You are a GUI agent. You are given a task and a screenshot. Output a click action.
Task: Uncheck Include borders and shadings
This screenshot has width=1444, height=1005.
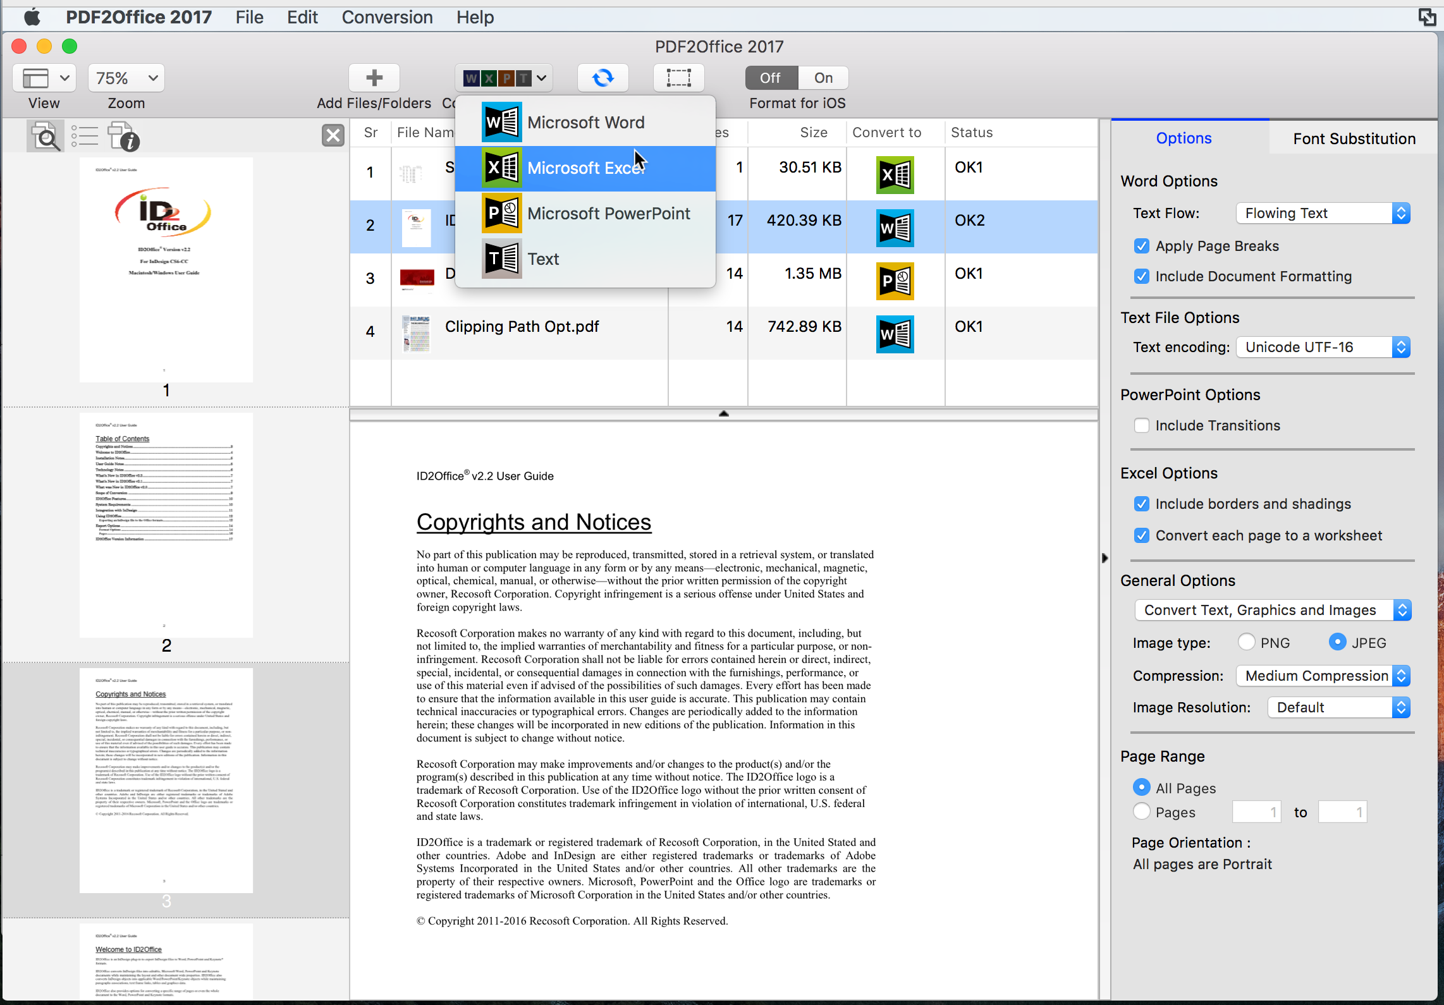[x=1141, y=504]
